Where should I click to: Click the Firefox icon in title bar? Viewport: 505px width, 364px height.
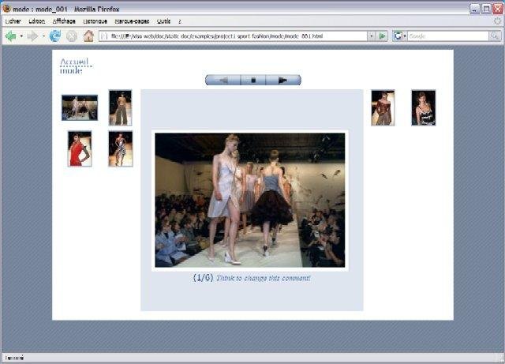[x=6, y=8]
